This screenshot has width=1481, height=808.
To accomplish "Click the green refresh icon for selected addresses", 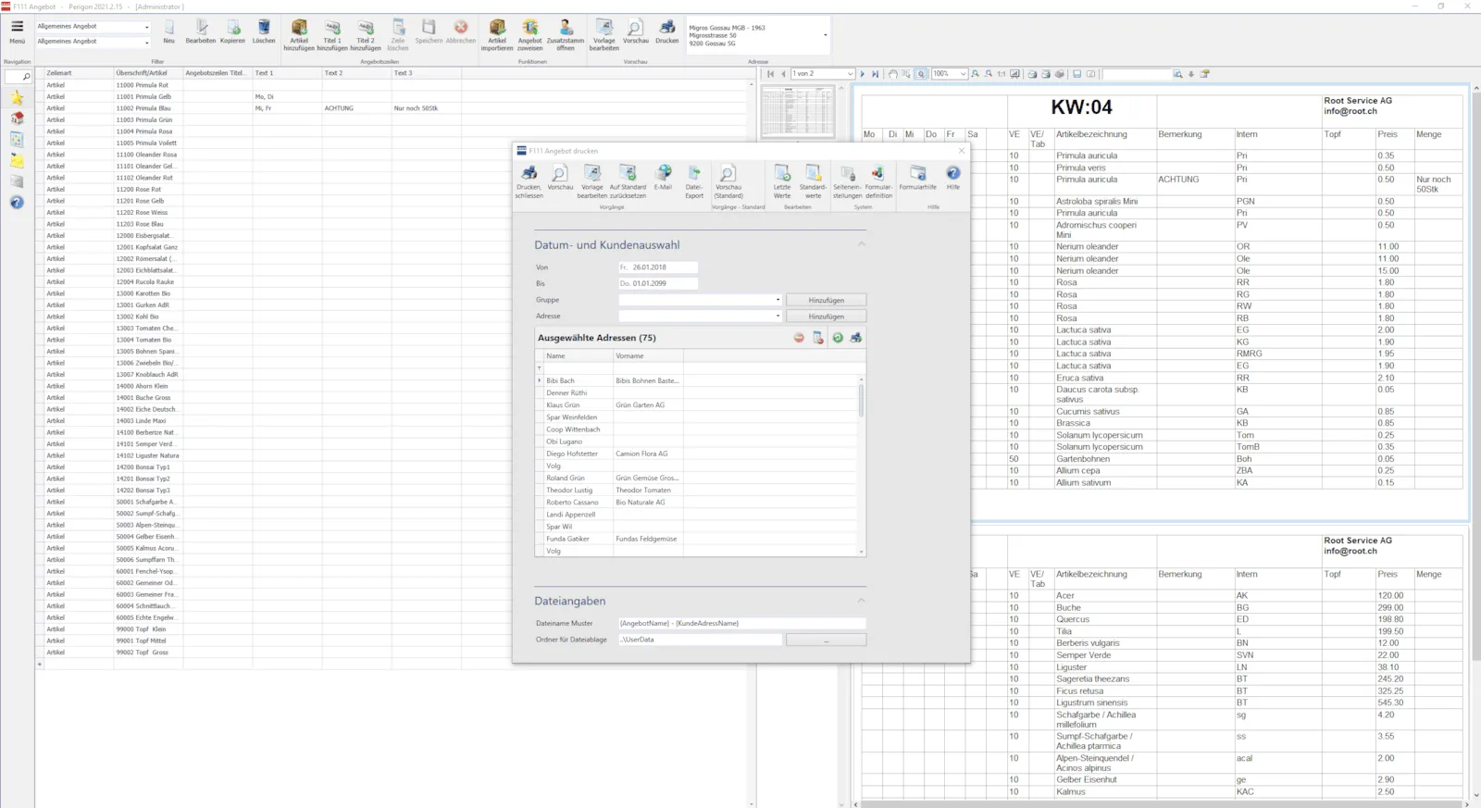I will (x=838, y=338).
